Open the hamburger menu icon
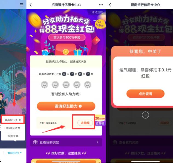 pyautogui.click(x=22, y=5)
